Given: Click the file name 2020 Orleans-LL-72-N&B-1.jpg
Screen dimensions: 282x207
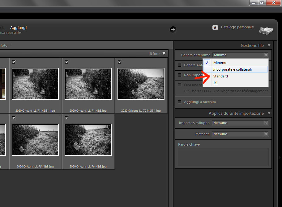Looking at the screenshot, I should click(141, 111).
